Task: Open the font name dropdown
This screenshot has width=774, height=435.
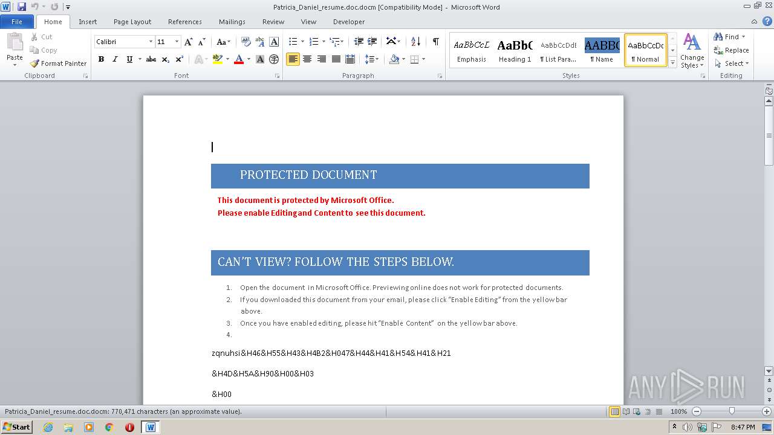Action: tap(151, 42)
